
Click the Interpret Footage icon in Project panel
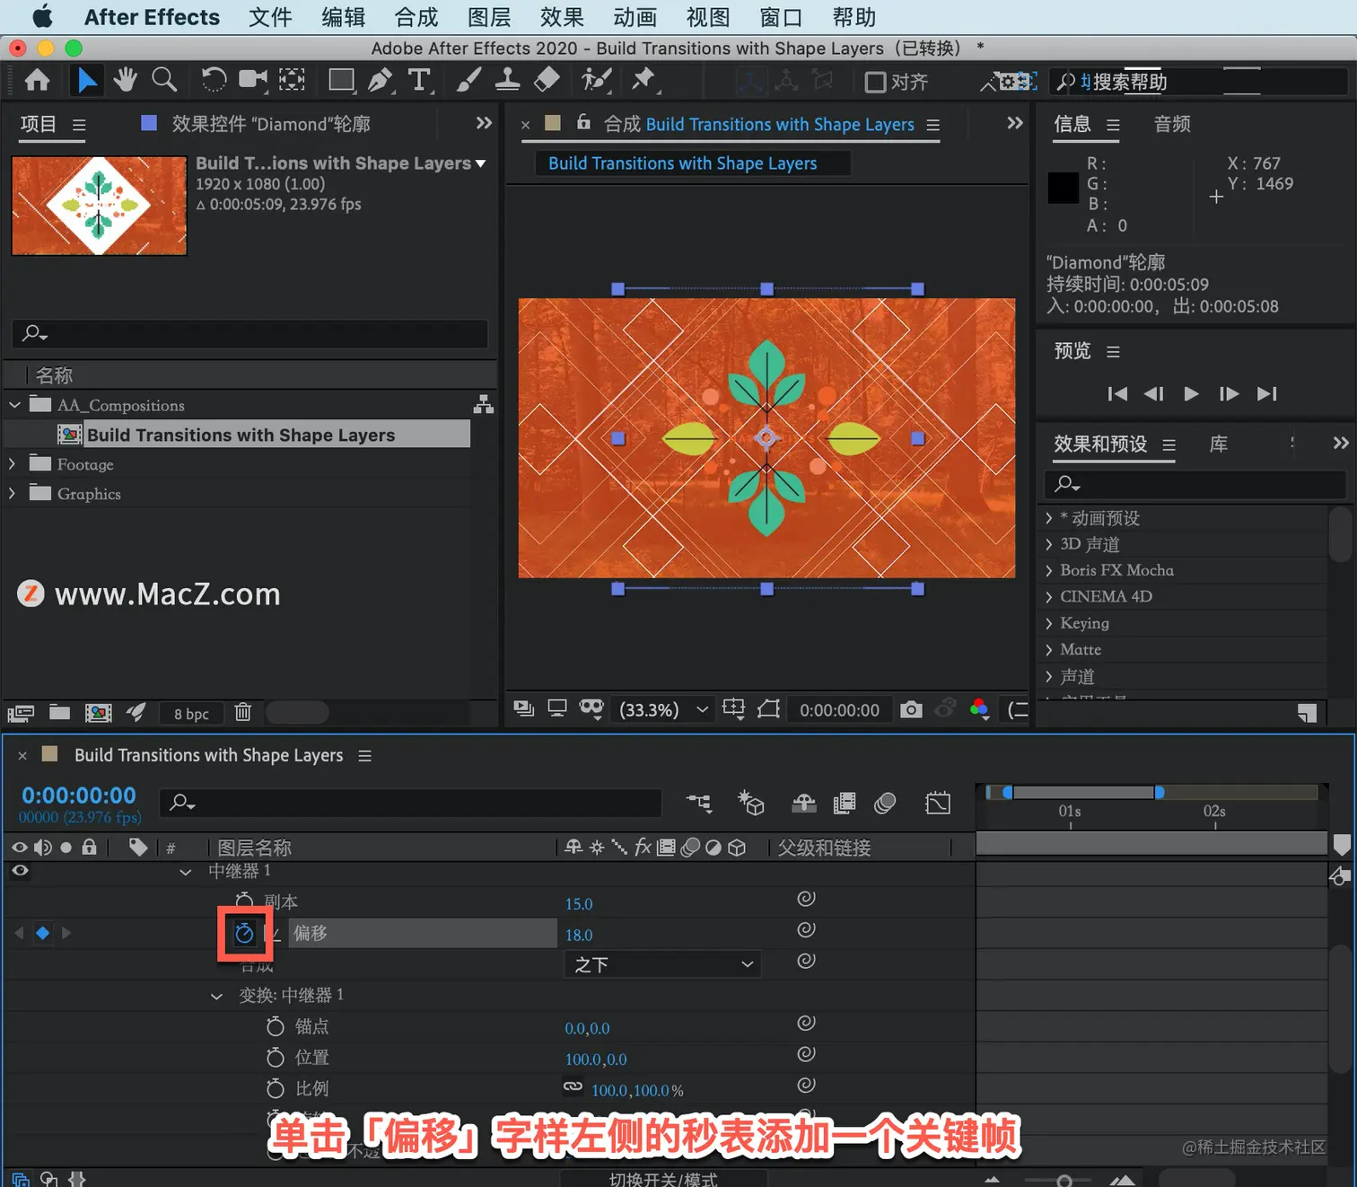(x=21, y=713)
